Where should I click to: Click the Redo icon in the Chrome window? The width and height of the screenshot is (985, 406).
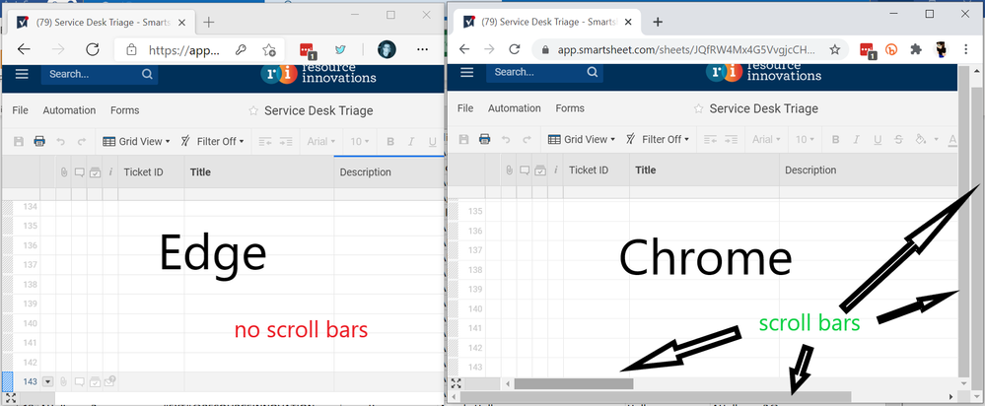pyautogui.click(x=526, y=140)
